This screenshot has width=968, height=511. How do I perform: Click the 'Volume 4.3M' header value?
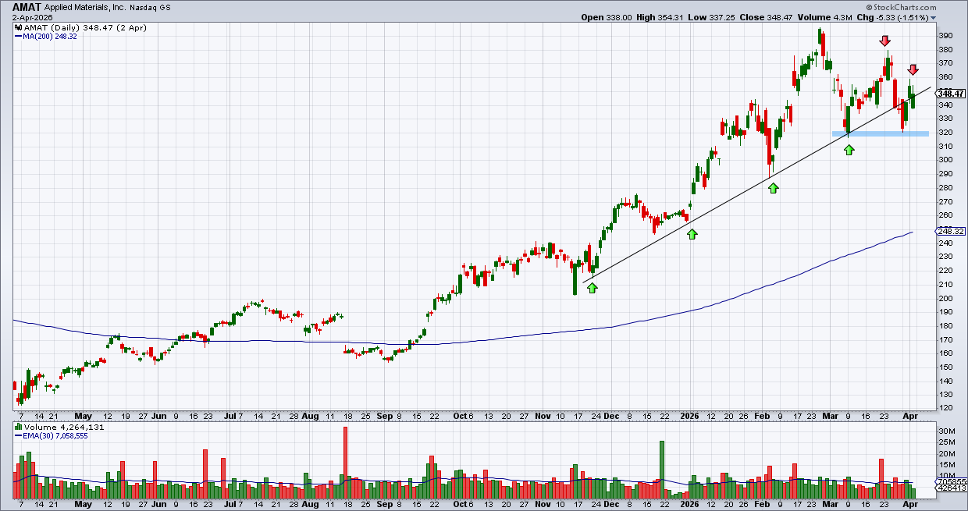click(826, 18)
